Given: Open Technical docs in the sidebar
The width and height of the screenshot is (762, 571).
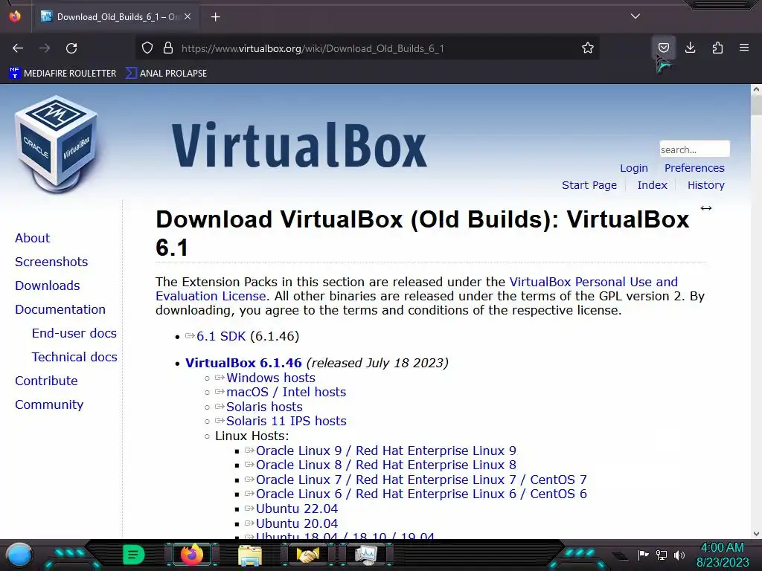Looking at the screenshot, I should point(75,357).
